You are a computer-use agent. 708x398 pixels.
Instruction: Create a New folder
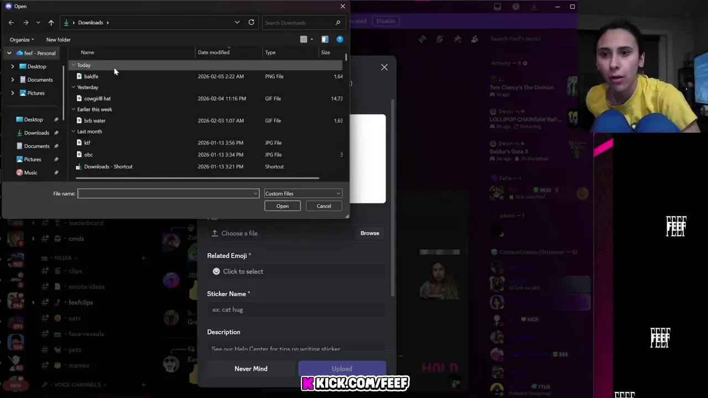58,40
